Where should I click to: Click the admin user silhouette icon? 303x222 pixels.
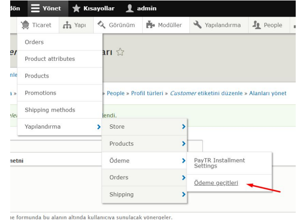130,8
